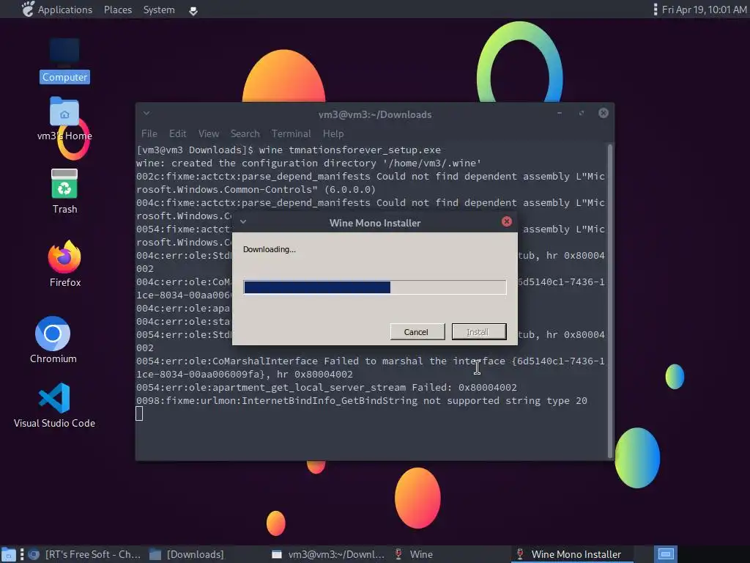Image resolution: width=750 pixels, height=563 pixels.
Task: Open the terminal File menu
Action: pos(149,133)
